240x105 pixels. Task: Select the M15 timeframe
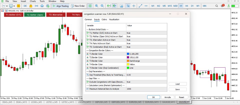coord(170,6)
